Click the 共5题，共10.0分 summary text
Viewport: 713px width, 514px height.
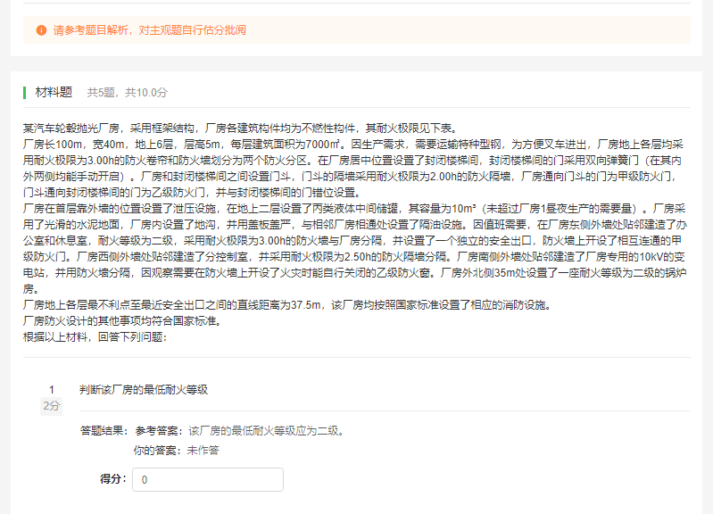tap(127, 92)
